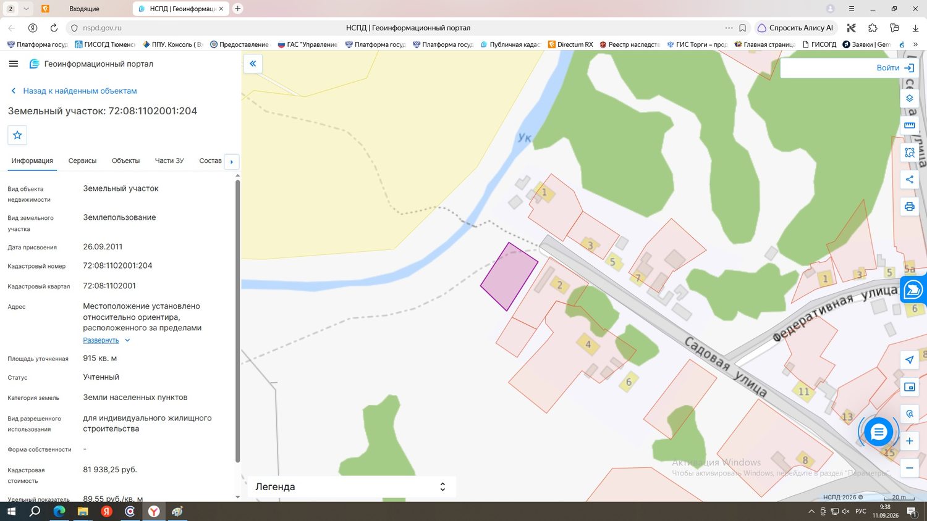Viewport: 927px width, 521px height.
Task: Open browser downloads icon
Action: [x=915, y=28]
